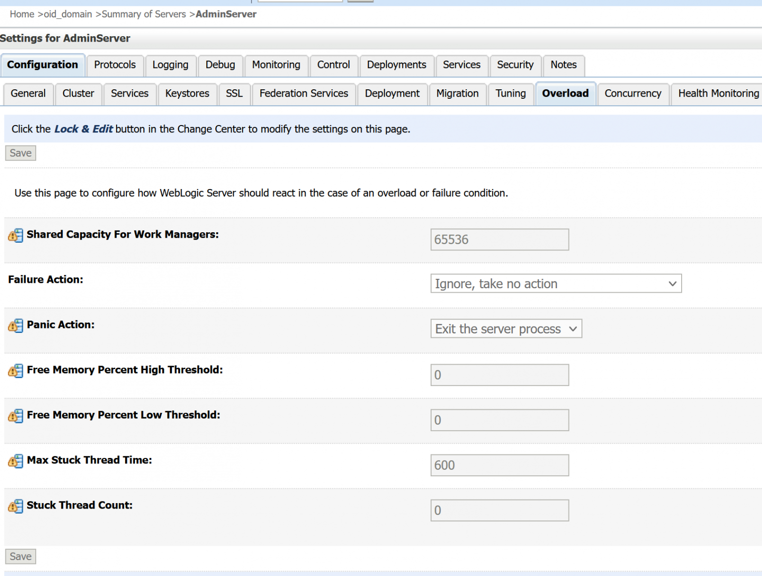
Task: Open the Failure Action dropdown
Action: pyautogui.click(x=556, y=284)
